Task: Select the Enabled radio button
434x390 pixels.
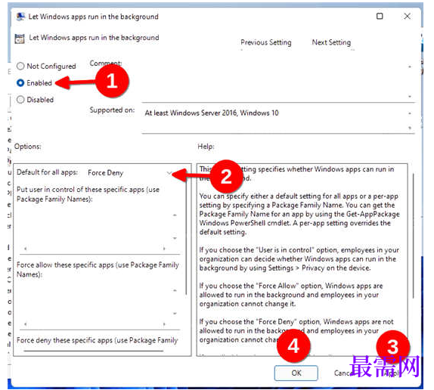Action: (20, 82)
